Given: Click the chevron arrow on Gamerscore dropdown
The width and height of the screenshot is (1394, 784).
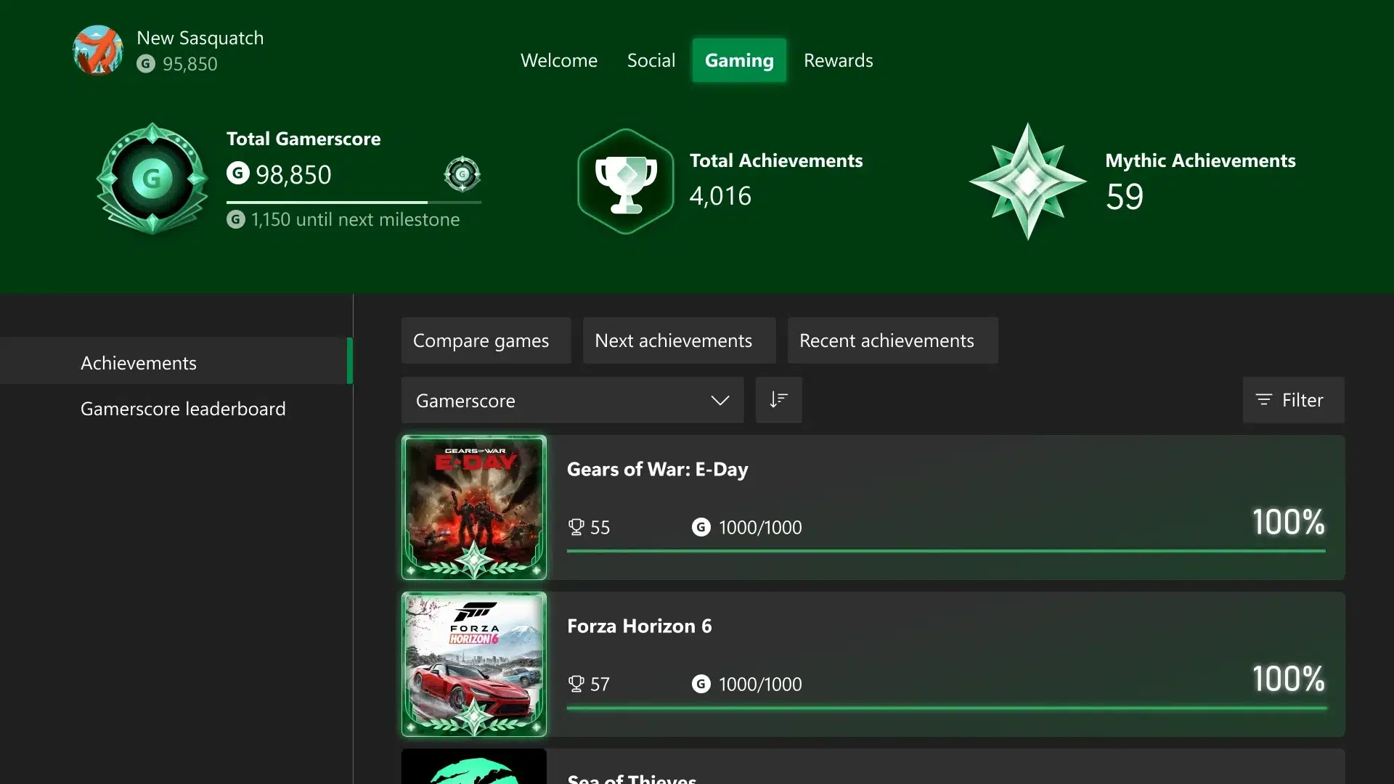Looking at the screenshot, I should (720, 401).
